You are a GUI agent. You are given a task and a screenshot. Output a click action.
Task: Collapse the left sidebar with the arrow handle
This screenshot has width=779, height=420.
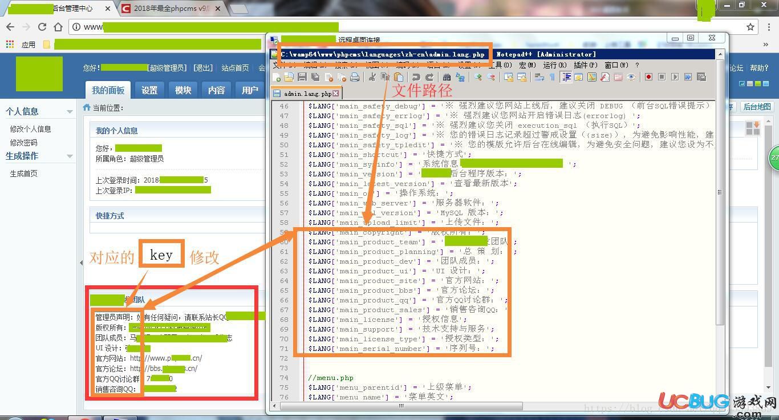pos(80,262)
